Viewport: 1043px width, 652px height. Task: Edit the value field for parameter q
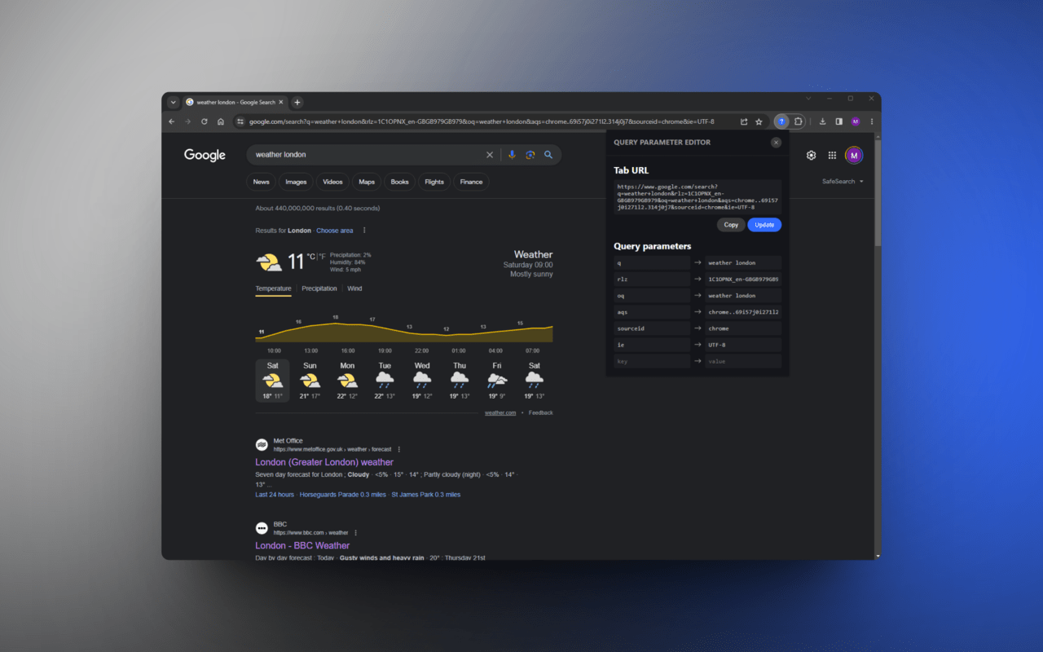[743, 263]
